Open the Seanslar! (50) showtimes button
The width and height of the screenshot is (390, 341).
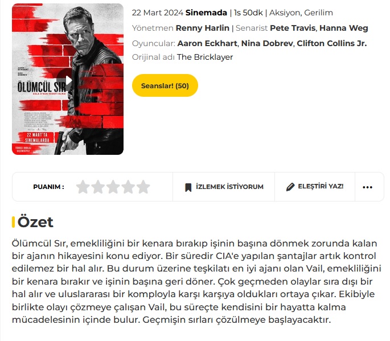click(165, 85)
